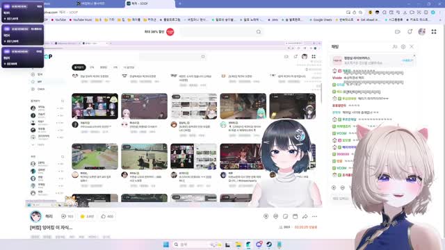Open the gift icon in chat input area
Screen dimensions: 445x250
click(x=334, y=187)
